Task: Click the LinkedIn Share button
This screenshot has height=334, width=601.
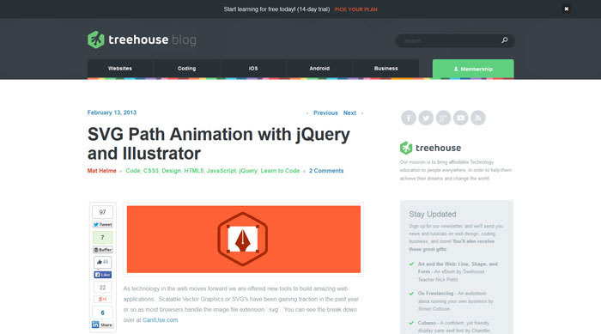Action: (x=102, y=325)
